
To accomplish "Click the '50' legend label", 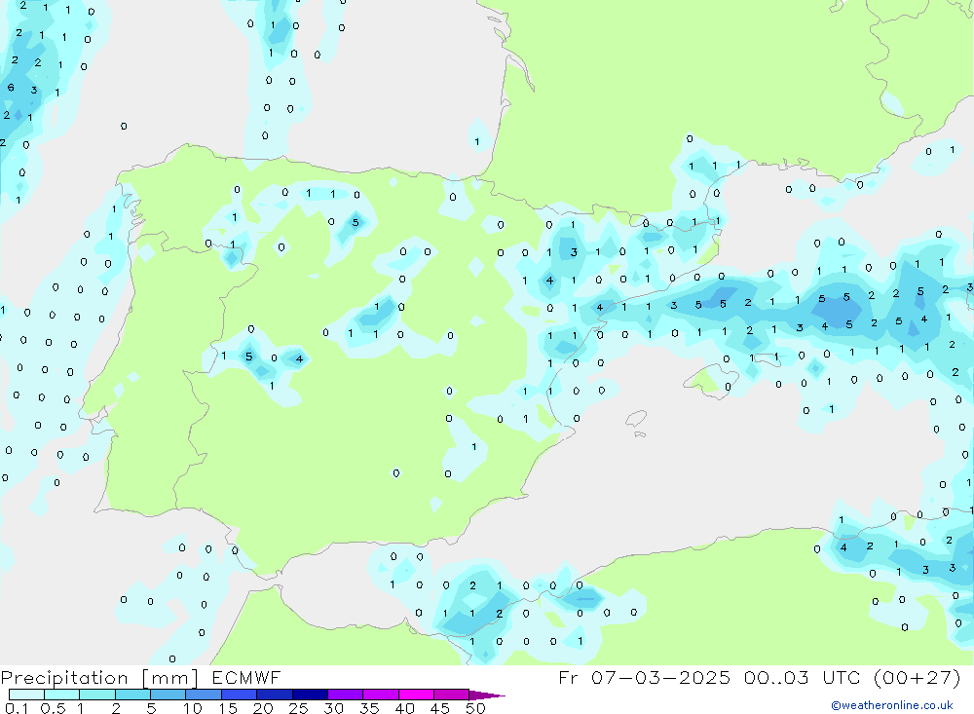I will point(475,708).
